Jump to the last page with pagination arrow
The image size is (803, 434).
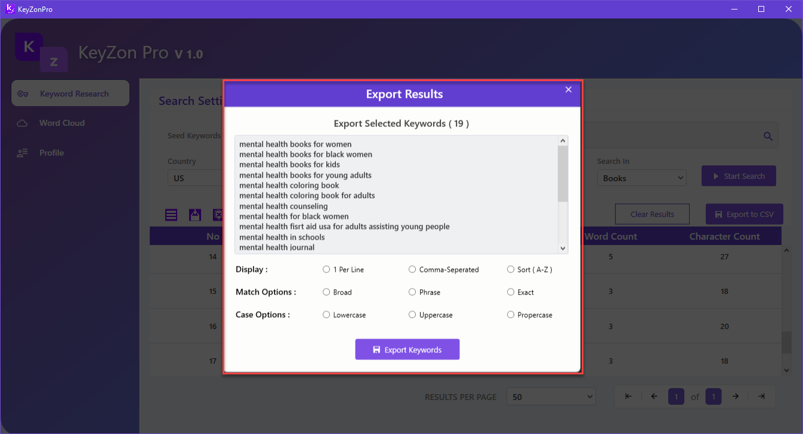(x=761, y=396)
